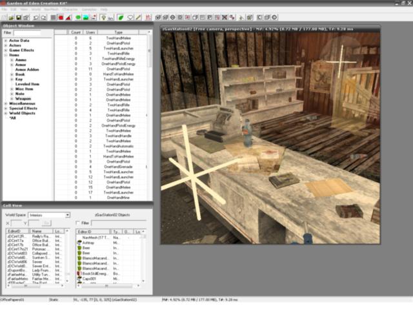Toggle the red triangle angle snap button
The height and width of the screenshot is (310, 413).
68,17
